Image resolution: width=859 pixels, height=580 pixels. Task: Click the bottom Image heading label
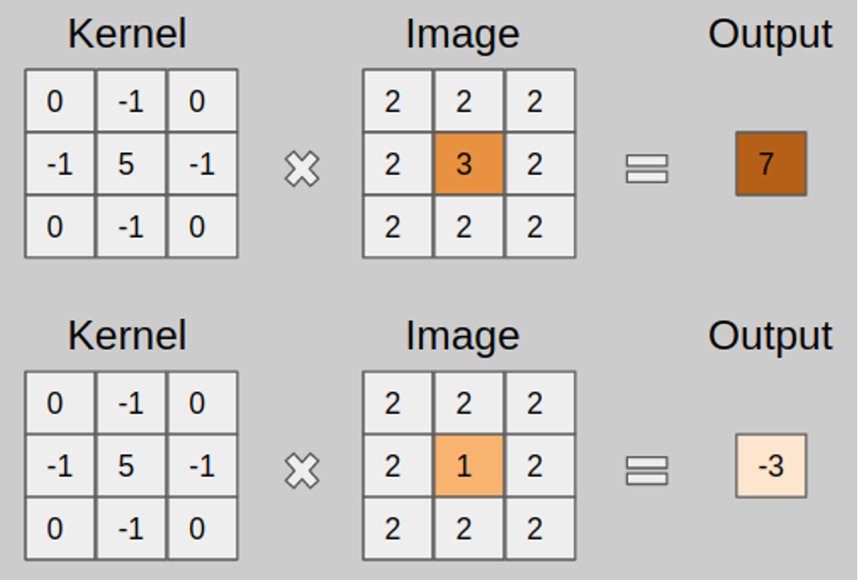coord(462,338)
